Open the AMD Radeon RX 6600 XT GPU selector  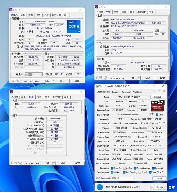(116, 178)
